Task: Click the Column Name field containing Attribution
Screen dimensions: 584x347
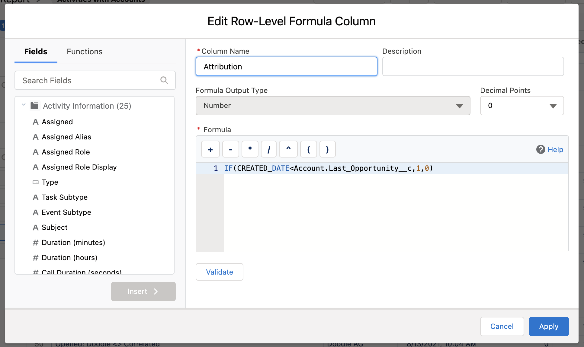Action: pos(286,66)
